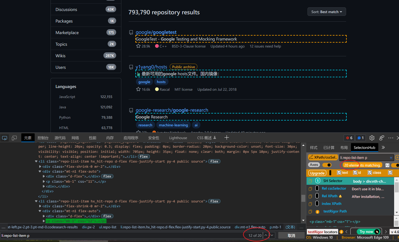
Task: Click the Try now button
Action: click(369, 232)
